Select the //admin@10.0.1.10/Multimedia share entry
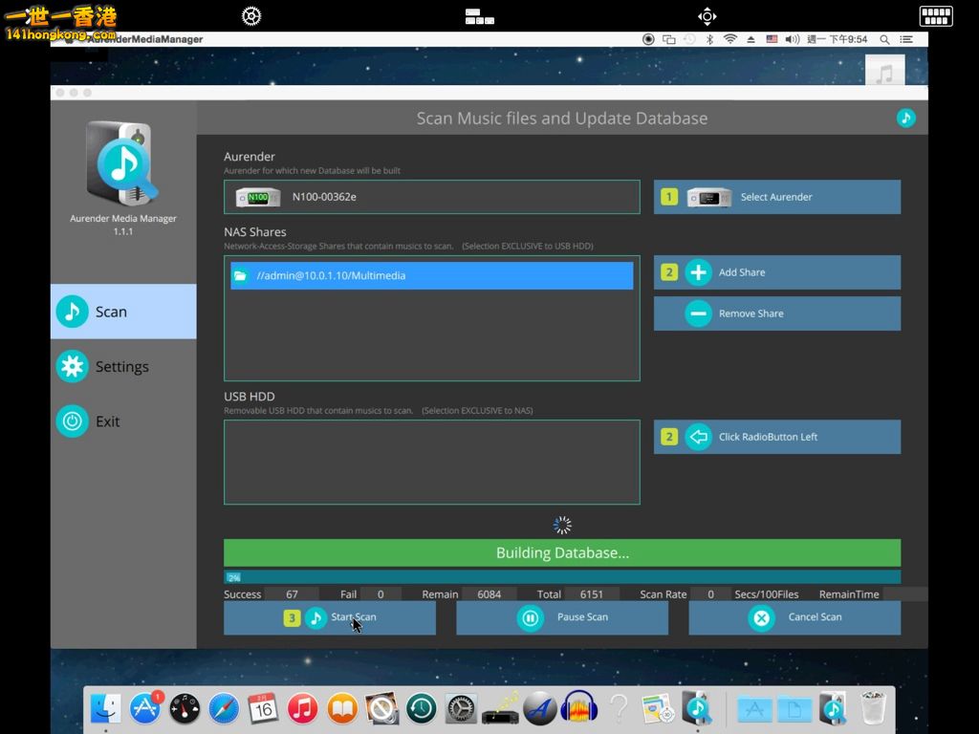 point(431,276)
